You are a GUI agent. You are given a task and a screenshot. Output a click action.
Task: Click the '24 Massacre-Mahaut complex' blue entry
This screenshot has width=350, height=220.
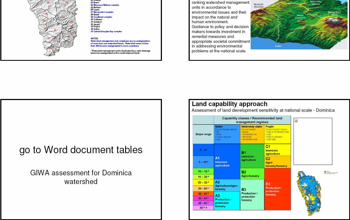pos(105,5)
